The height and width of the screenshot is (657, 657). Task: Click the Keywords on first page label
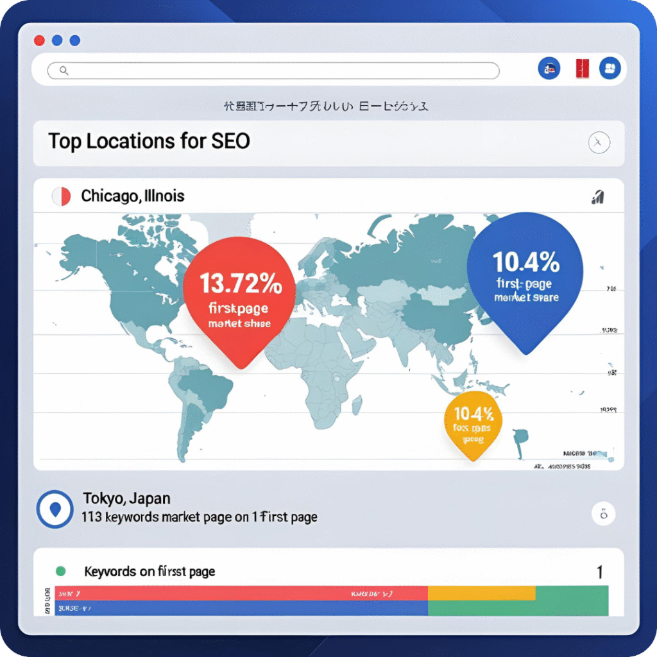pos(149,571)
